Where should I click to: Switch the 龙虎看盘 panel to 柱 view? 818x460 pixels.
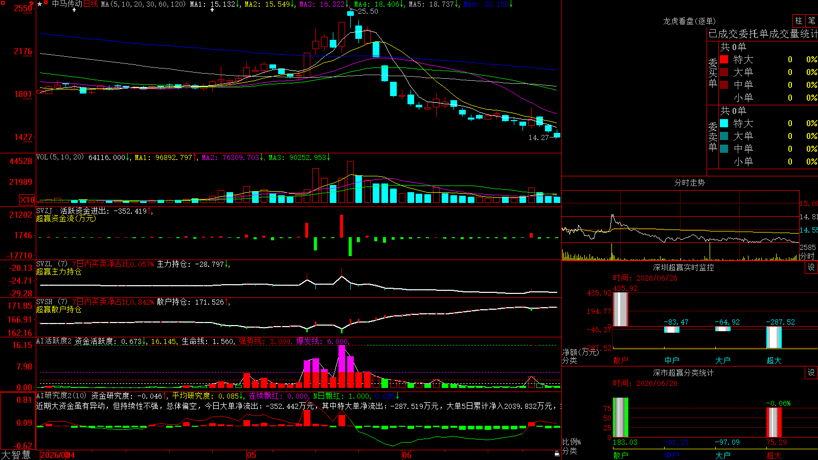pyautogui.click(x=799, y=21)
